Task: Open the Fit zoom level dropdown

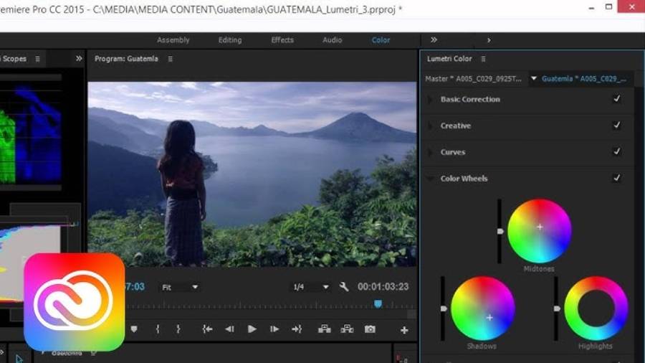Action: click(180, 287)
